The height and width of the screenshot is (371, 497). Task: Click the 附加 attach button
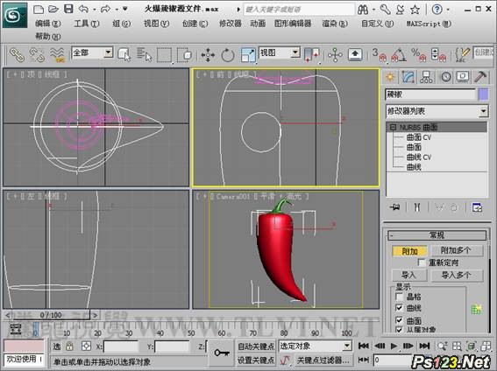click(x=409, y=251)
